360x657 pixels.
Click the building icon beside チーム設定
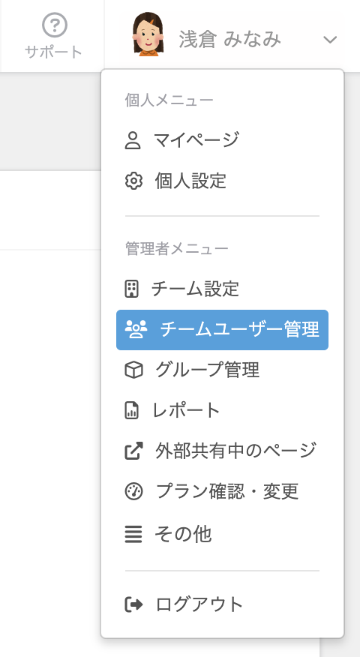(x=131, y=289)
